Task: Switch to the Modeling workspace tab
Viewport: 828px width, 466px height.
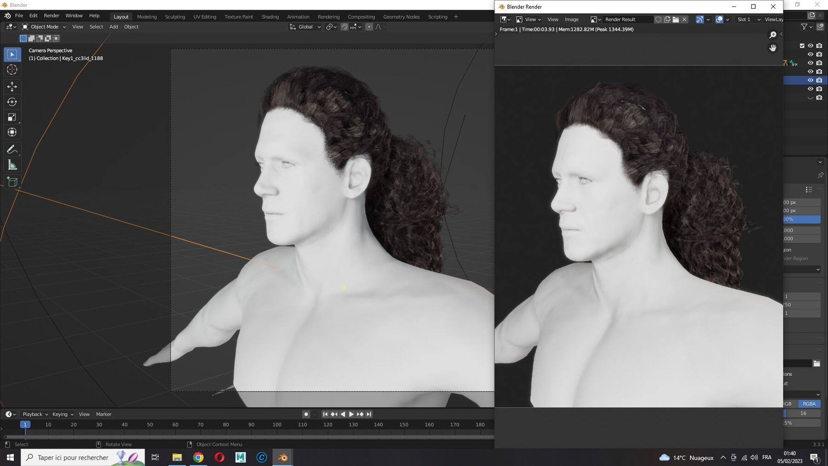Action: 147,17
